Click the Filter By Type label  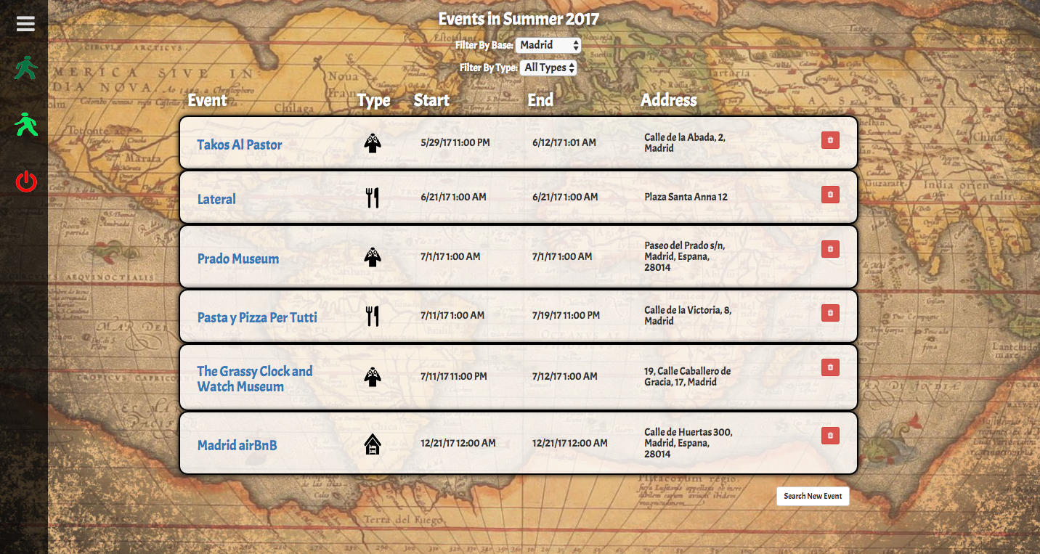[489, 68]
